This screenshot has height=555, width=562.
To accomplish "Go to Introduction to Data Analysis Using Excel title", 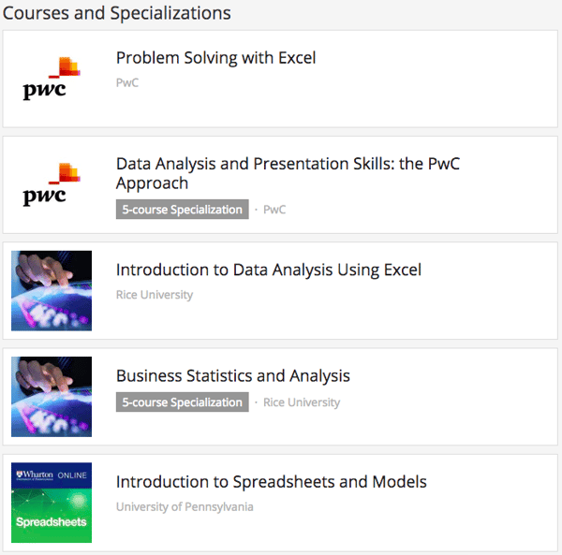I will 269,270.
